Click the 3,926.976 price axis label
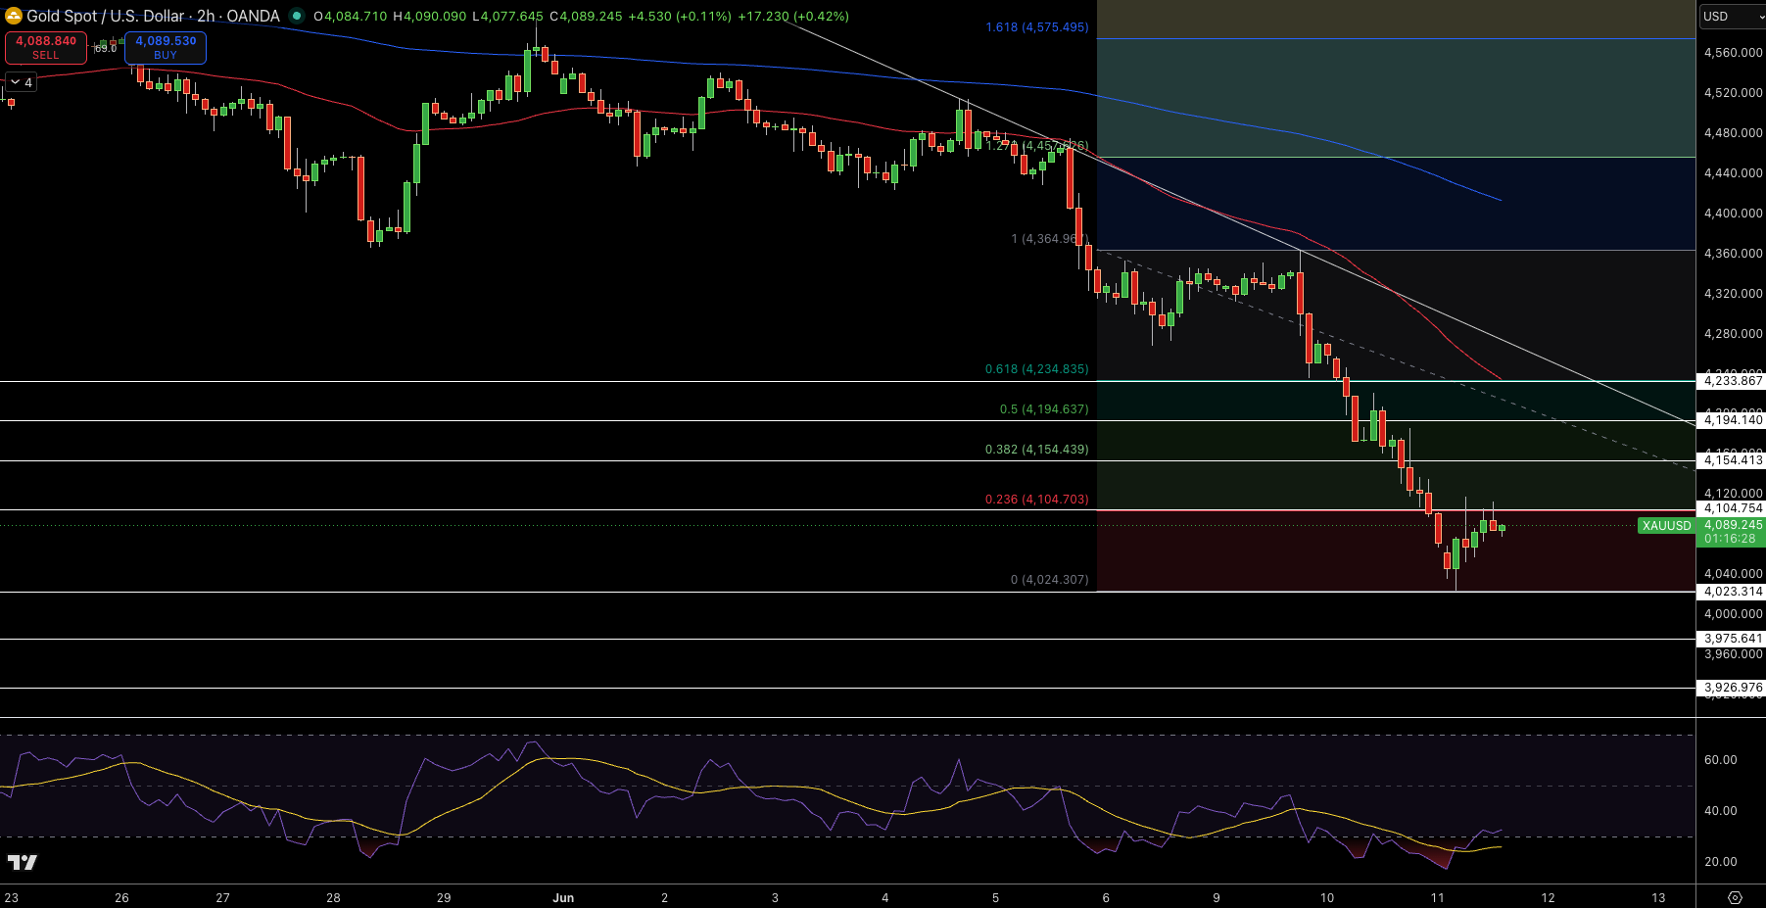 point(1733,688)
